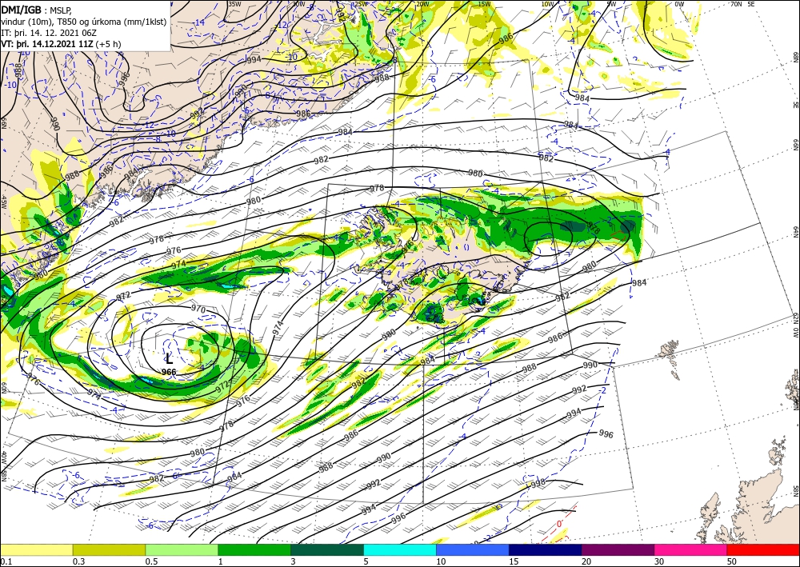This screenshot has height=567, width=800.
Task: Click the 10W longitude label
Action: point(547,4)
